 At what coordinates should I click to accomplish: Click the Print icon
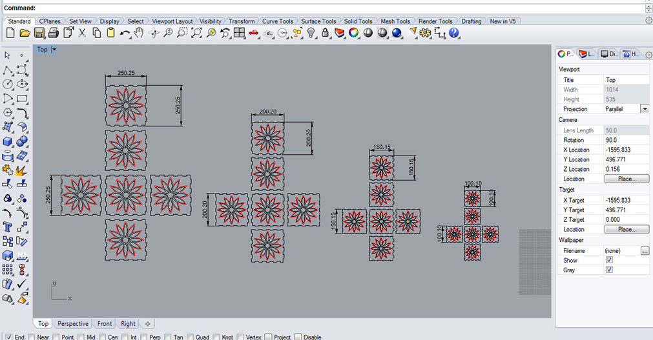(x=54, y=33)
